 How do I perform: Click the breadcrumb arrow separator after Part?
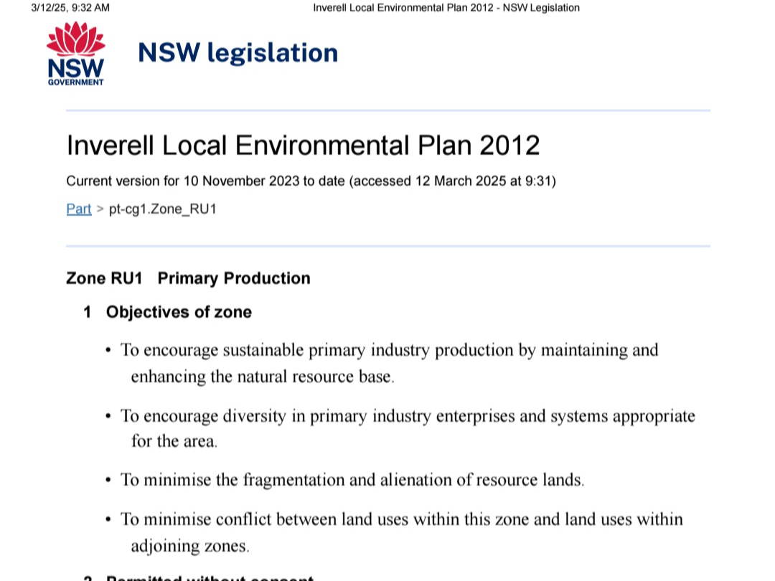(x=100, y=209)
